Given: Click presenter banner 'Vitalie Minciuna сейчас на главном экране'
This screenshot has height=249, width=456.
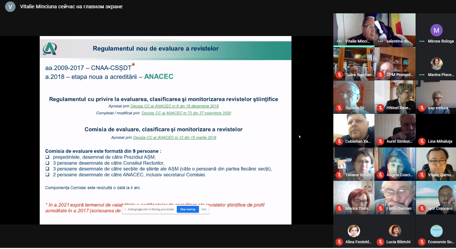Looking at the screenshot, I should coord(71,6).
